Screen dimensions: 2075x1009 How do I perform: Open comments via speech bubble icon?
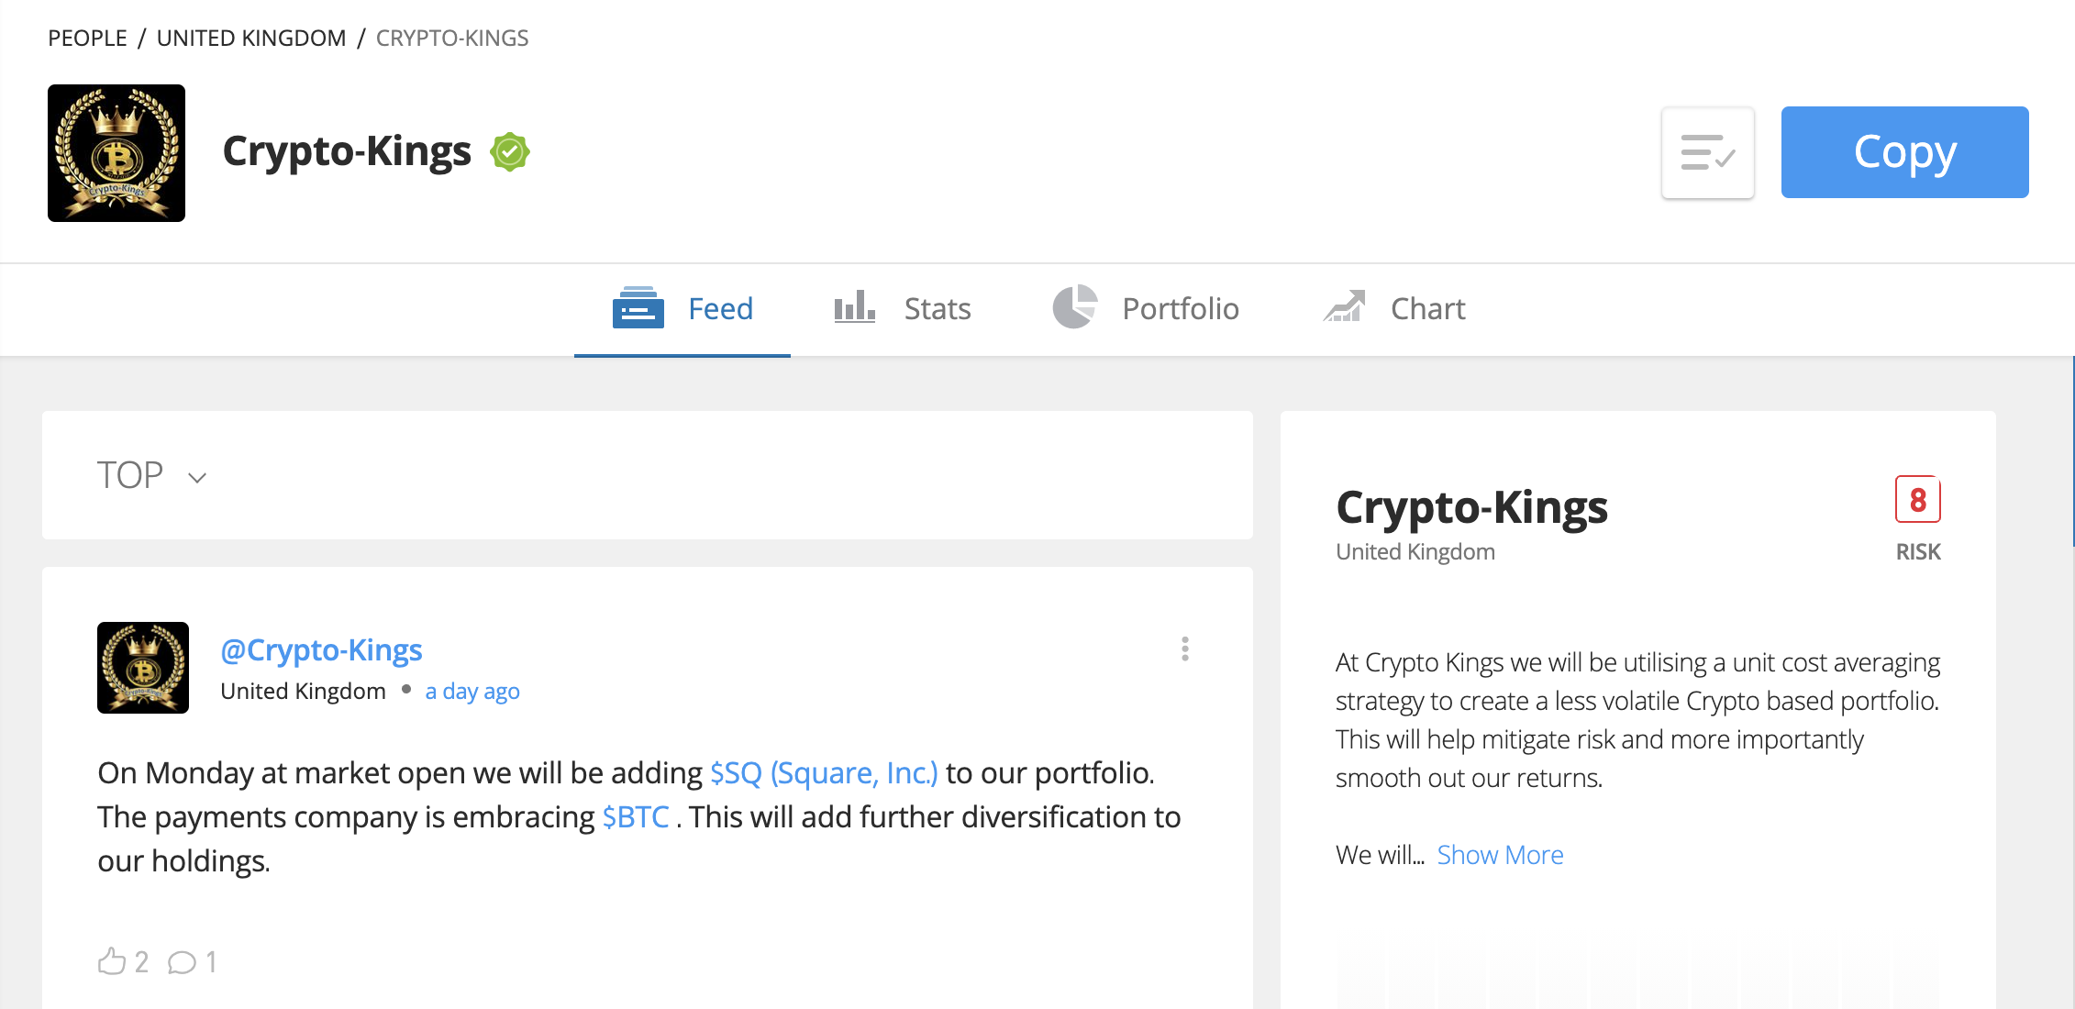tap(182, 962)
